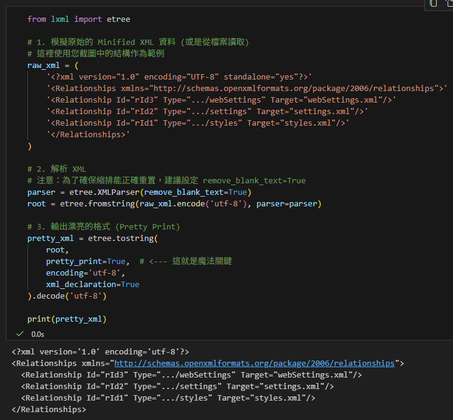Click the ").decode('utf-8')" line

point(67,296)
